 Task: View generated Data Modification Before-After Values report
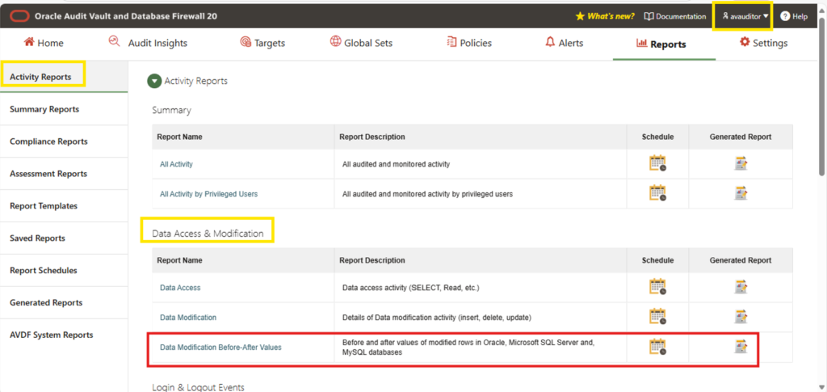coord(741,347)
